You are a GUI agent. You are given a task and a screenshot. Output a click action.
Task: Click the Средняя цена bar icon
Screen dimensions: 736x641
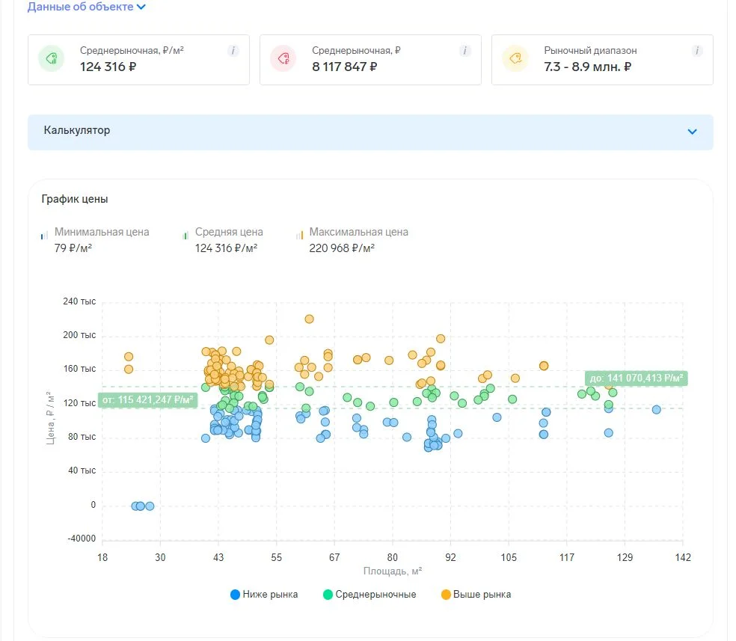click(x=185, y=235)
